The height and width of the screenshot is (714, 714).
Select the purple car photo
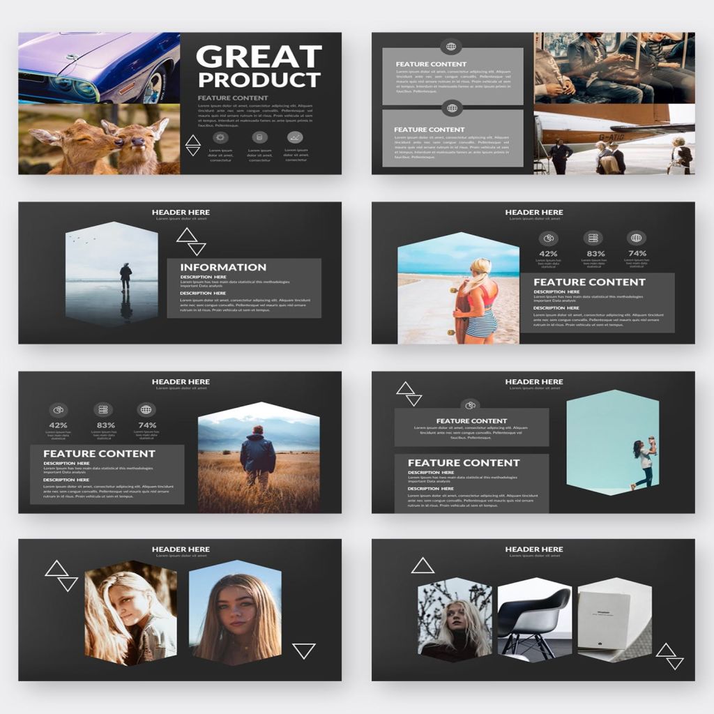[99, 68]
